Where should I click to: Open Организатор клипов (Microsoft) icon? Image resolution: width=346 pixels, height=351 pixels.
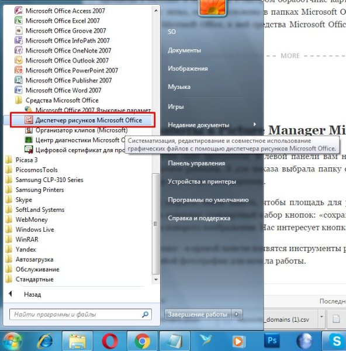point(29,130)
